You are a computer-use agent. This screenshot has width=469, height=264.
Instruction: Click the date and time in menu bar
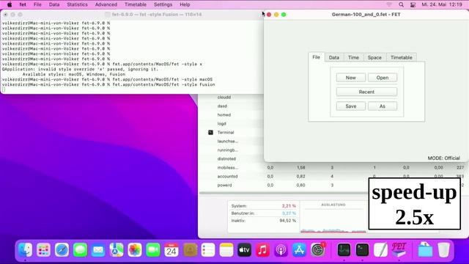442,4
